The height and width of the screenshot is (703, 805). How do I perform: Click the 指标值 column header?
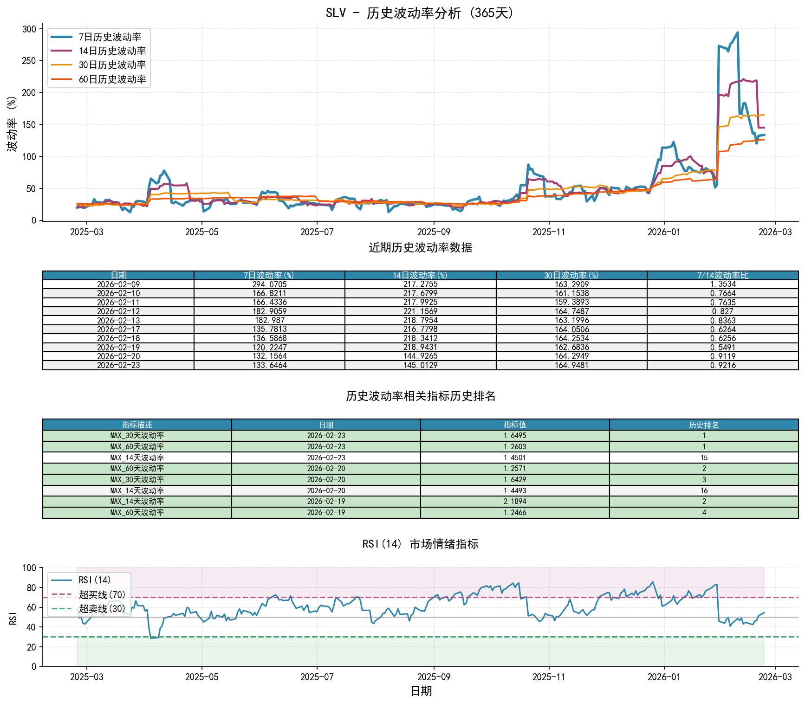click(x=515, y=425)
